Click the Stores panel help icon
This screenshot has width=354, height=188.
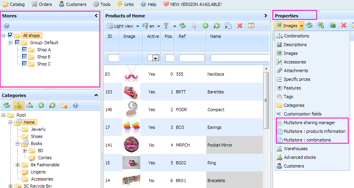[x=7, y=26]
